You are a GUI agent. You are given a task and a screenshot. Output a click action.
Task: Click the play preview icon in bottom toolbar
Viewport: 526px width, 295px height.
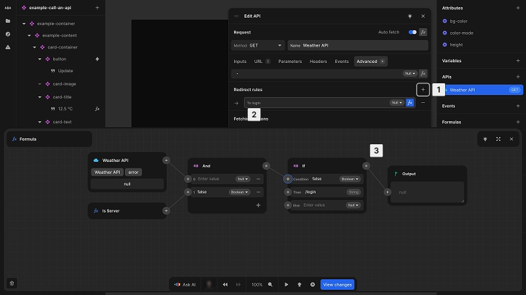286,285
